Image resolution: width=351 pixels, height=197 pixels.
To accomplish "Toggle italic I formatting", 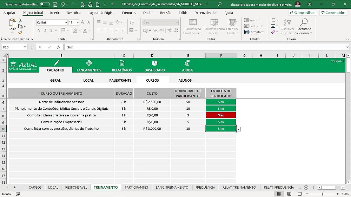I will [x=45, y=30].
